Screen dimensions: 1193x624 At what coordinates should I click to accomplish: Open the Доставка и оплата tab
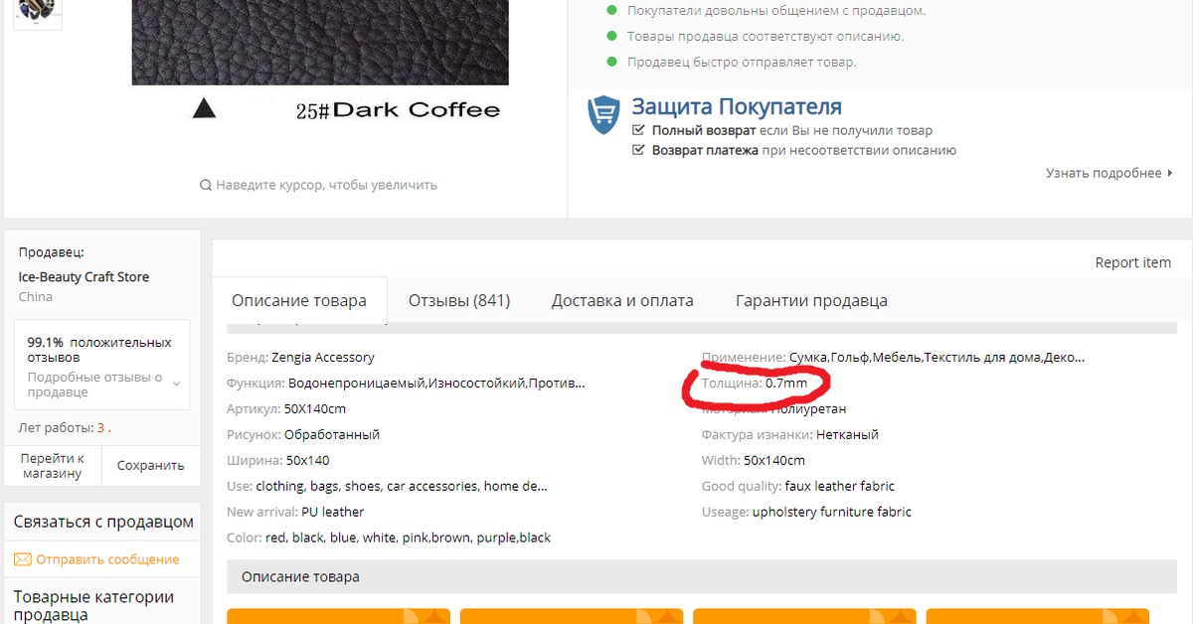click(622, 299)
